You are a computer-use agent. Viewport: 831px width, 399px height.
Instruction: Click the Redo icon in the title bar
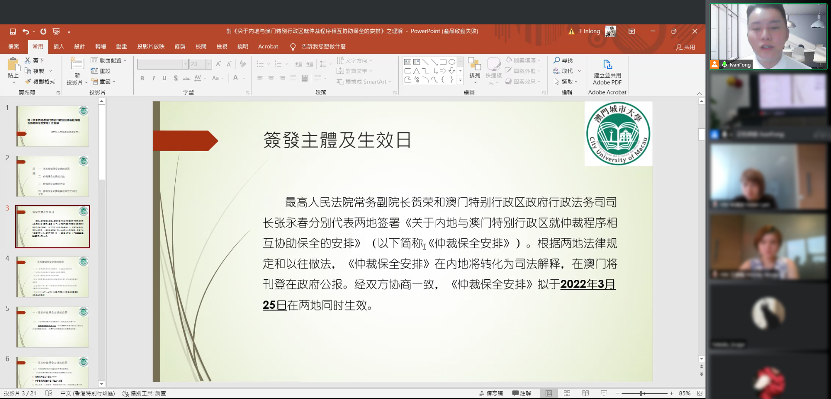coord(43,32)
